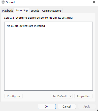Click empty footer area left of OK

tap(19, 107)
